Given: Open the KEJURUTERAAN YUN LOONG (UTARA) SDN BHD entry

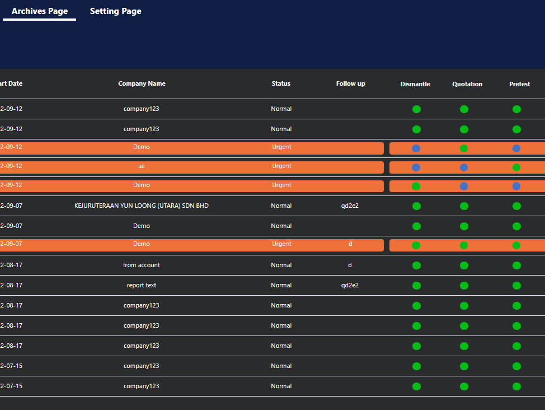Looking at the screenshot, I should click(142, 206).
